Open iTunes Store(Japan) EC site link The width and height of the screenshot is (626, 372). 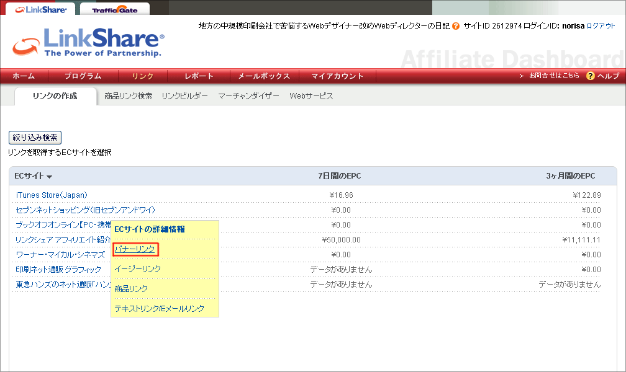52,195
